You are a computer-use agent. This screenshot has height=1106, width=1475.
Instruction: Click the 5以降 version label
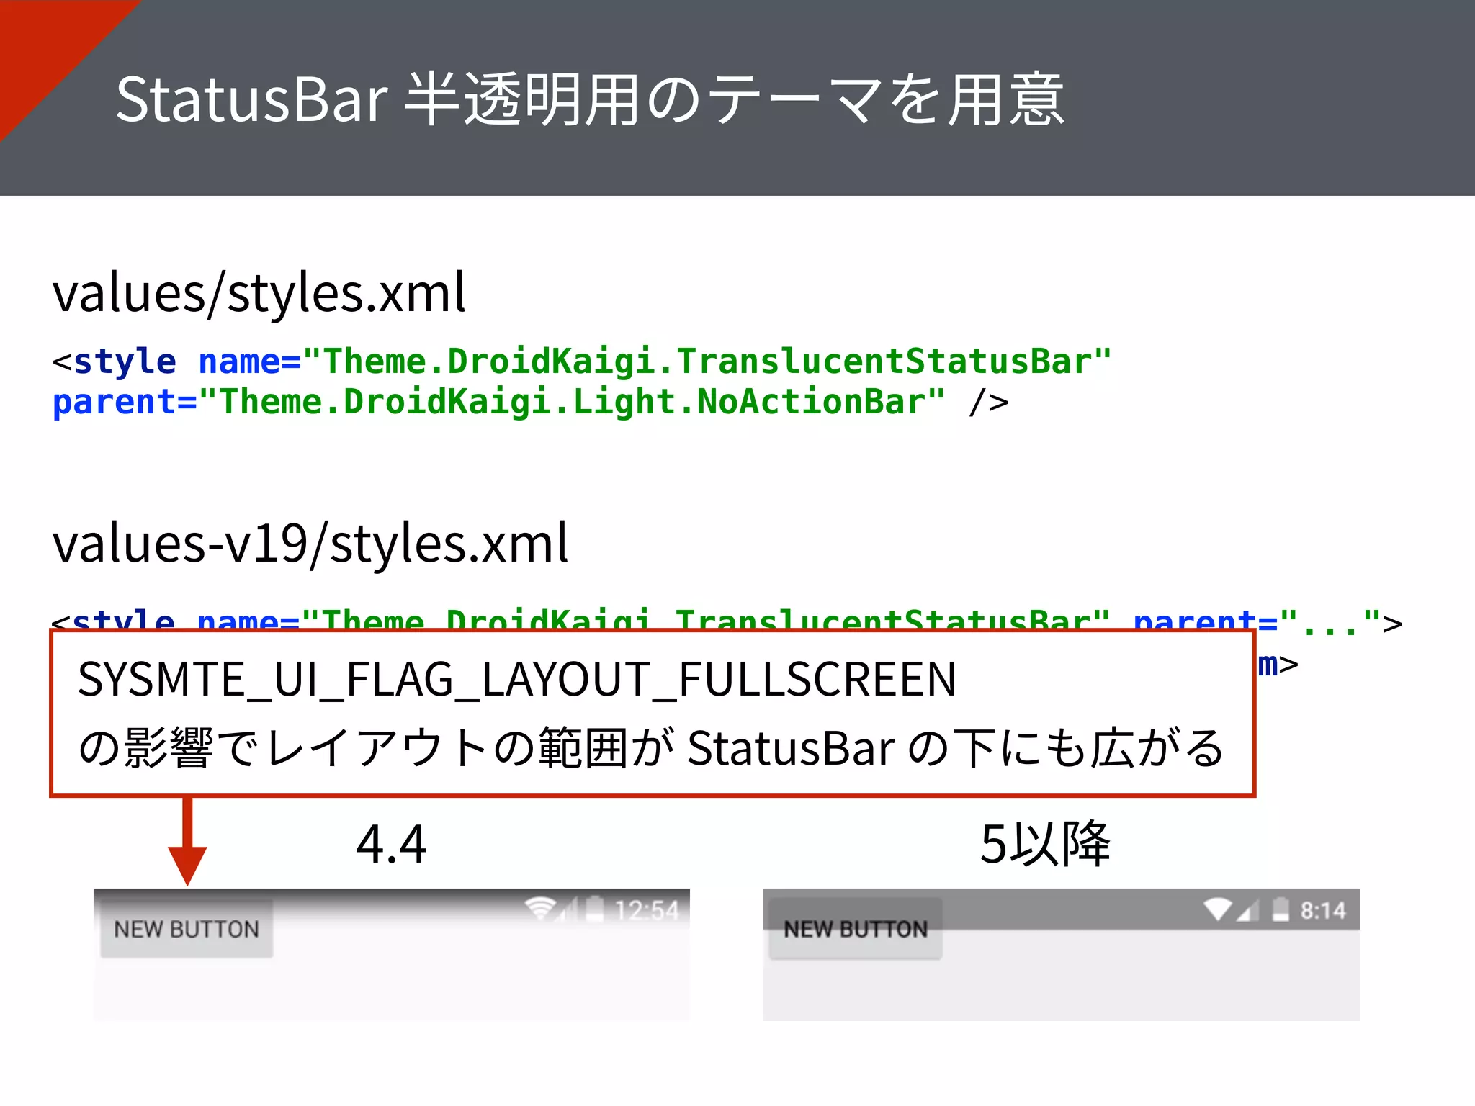(x=1045, y=843)
